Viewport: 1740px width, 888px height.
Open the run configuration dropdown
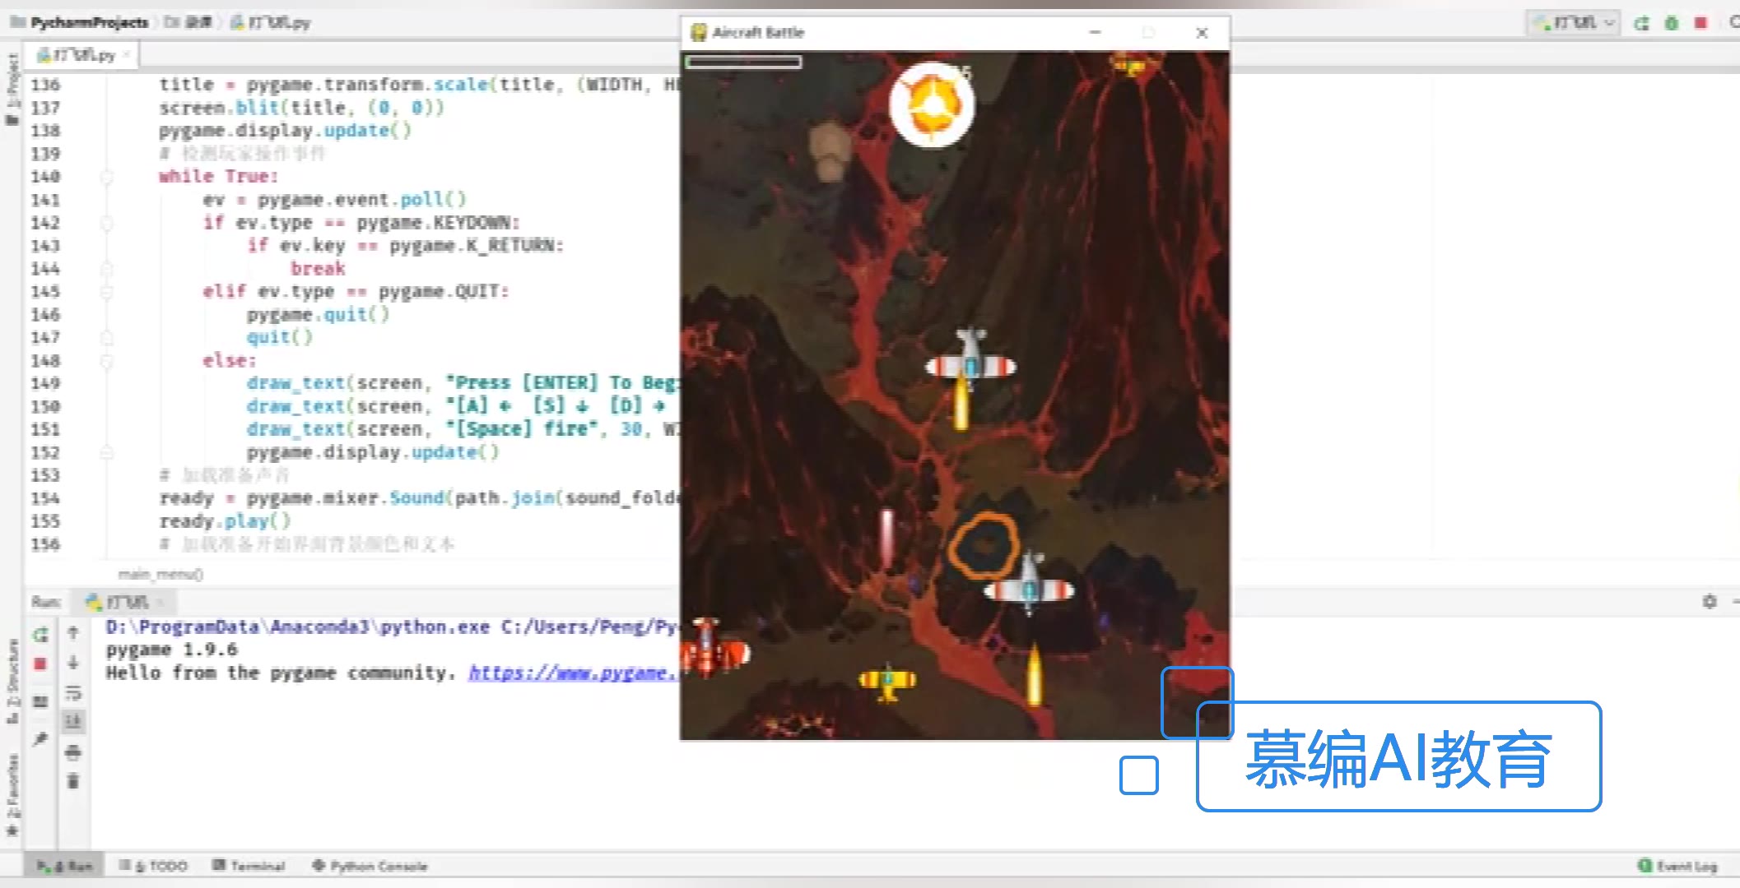click(x=1575, y=23)
